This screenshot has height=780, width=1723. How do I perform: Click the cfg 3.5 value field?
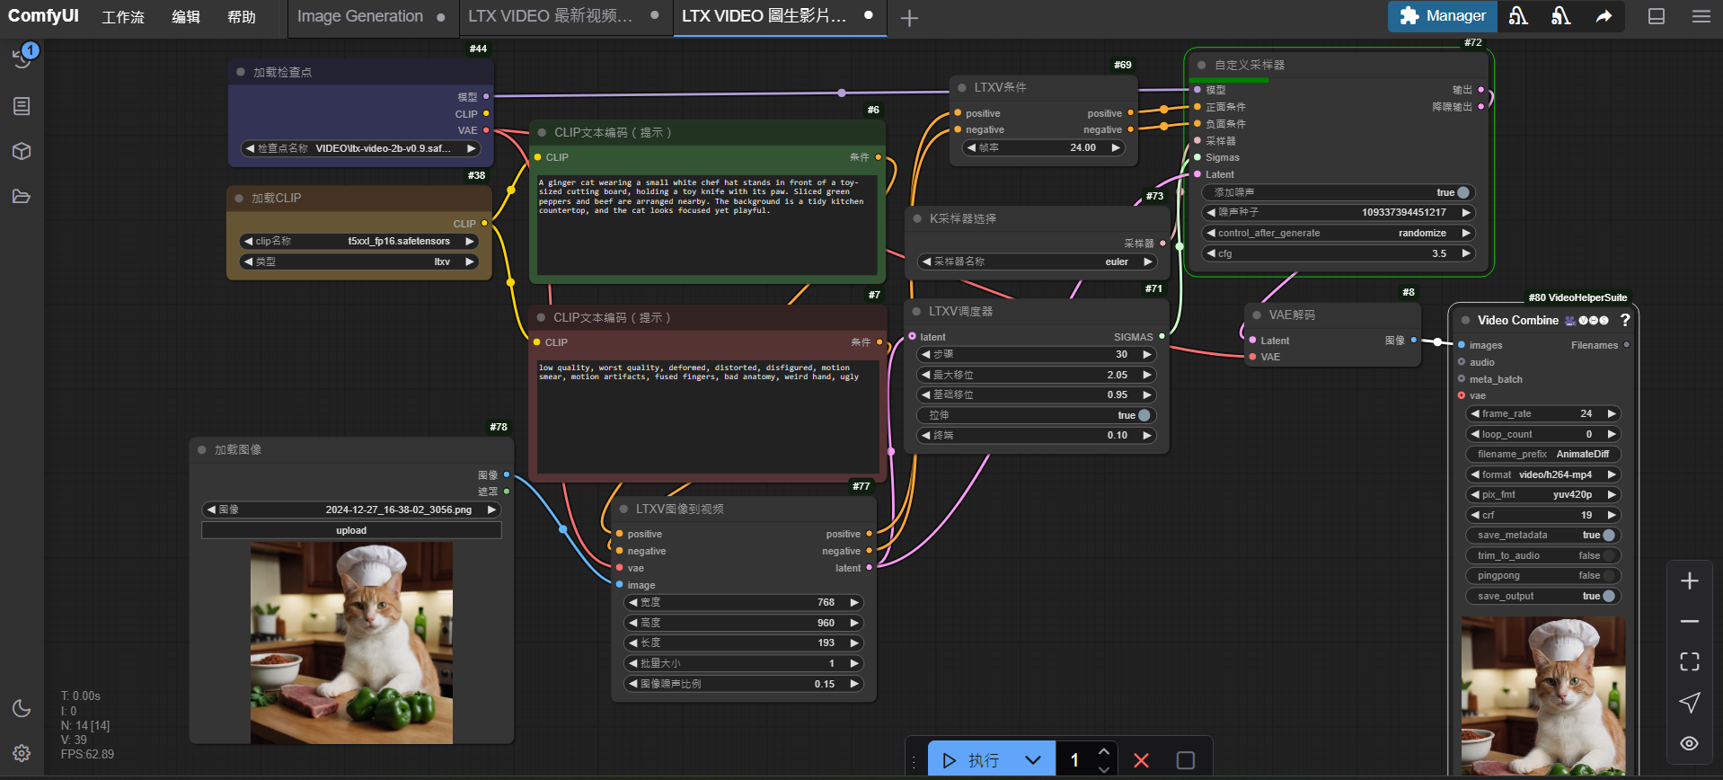point(1339,253)
